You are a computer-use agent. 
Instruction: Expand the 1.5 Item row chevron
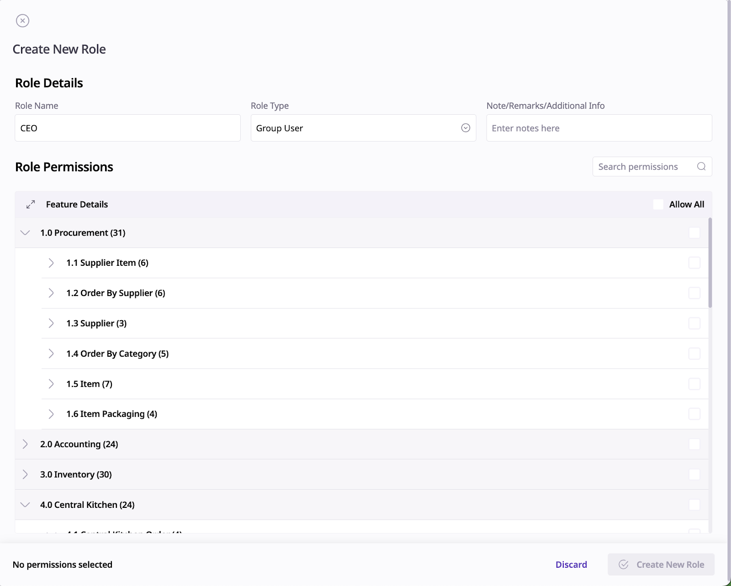(51, 384)
